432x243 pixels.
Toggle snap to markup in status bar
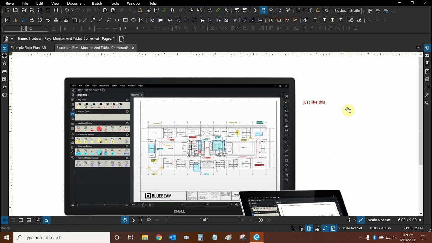[317, 228]
